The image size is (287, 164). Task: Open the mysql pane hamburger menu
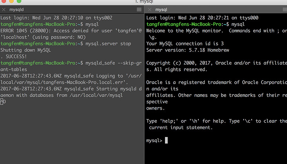pos(285,9)
